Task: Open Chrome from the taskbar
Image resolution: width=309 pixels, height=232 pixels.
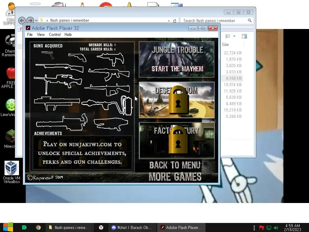Action: [x=38, y=227]
